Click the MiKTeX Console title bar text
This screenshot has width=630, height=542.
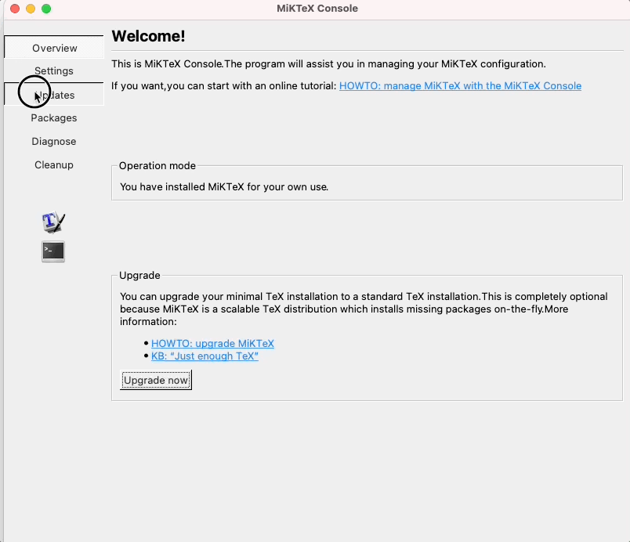pos(317,9)
